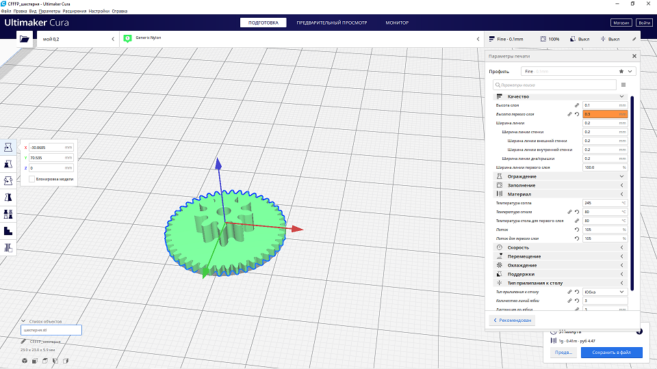Reset the first layer height value

click(577, 114)
